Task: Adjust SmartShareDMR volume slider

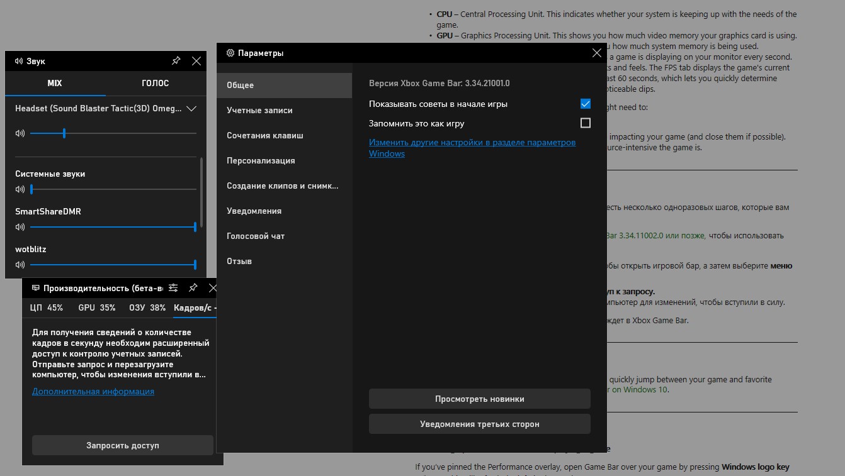Action: pos(113,227)
